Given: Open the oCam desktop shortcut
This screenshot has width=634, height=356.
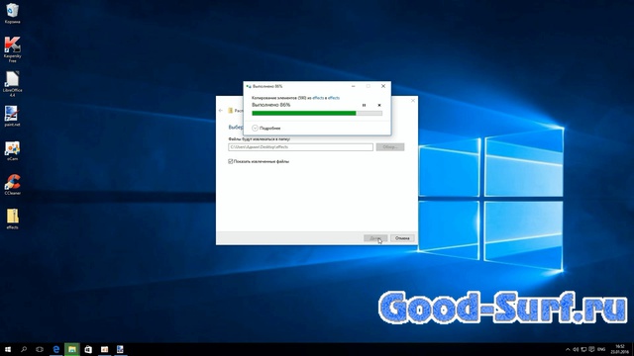Looking at the screenshot, I should 12,150.
